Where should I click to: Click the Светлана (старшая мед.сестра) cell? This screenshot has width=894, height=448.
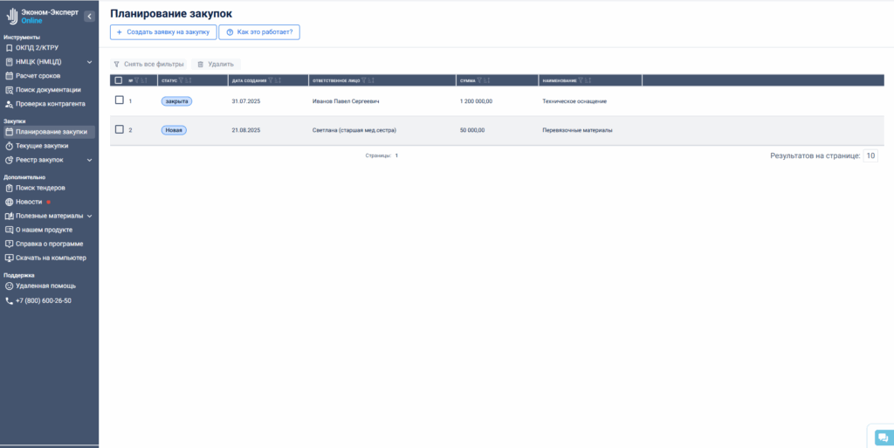(354, 130)
